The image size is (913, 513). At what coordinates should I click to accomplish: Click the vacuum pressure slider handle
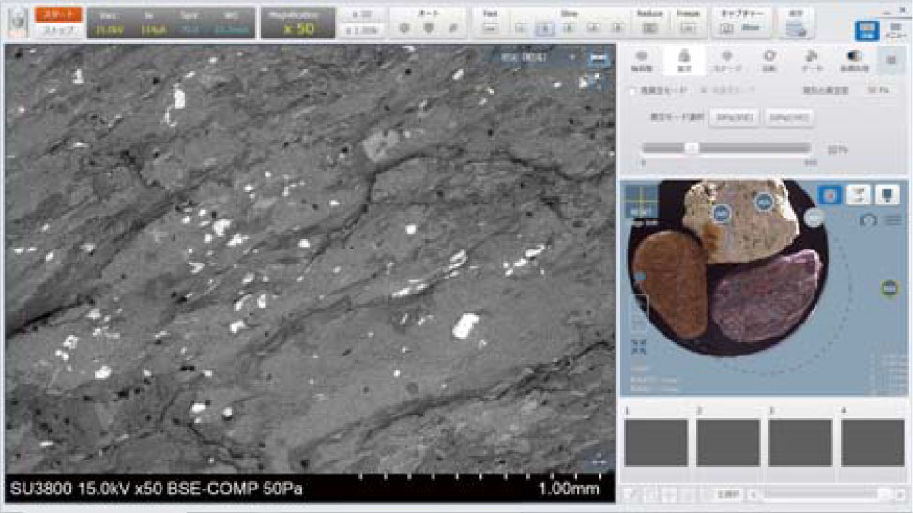click(x=692, y=147)
